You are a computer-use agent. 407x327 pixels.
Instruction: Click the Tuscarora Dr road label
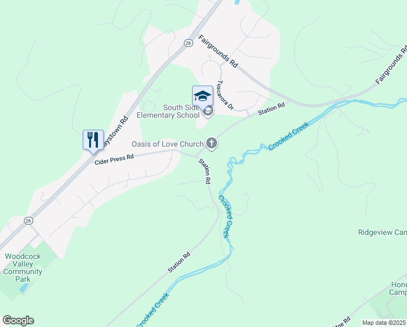225,95
